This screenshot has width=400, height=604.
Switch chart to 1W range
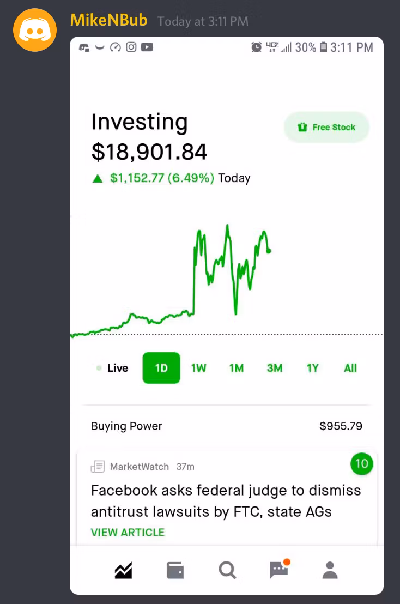point(198,368)
